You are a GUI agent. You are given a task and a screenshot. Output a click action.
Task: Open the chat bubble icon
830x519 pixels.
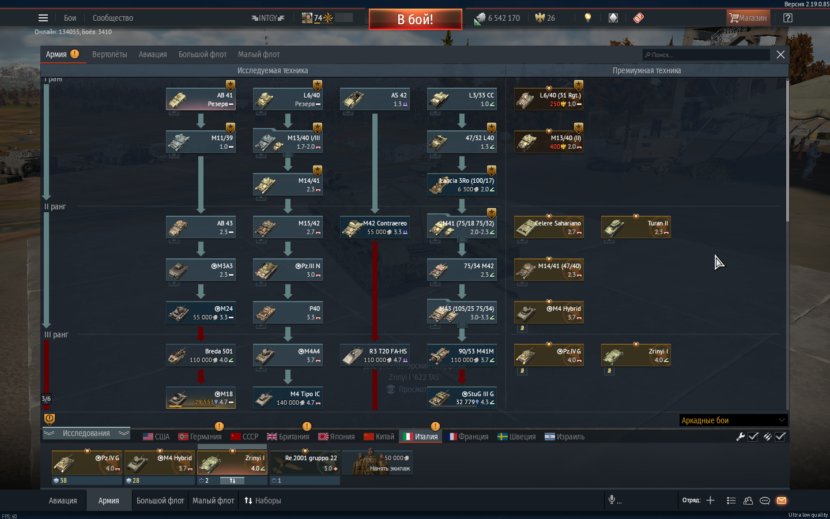click(765, 501)
